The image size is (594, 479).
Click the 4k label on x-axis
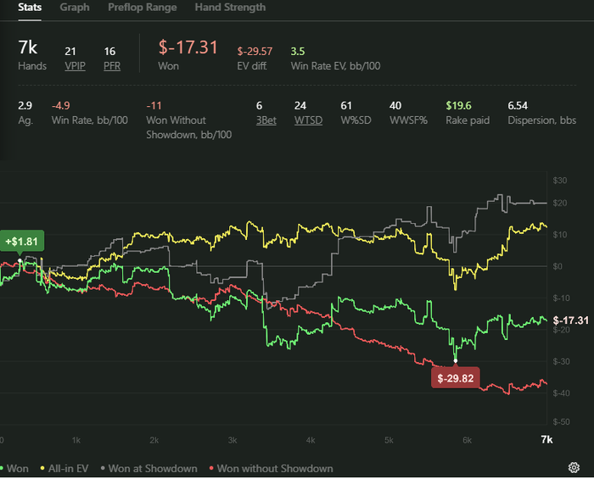click(311, 440)
